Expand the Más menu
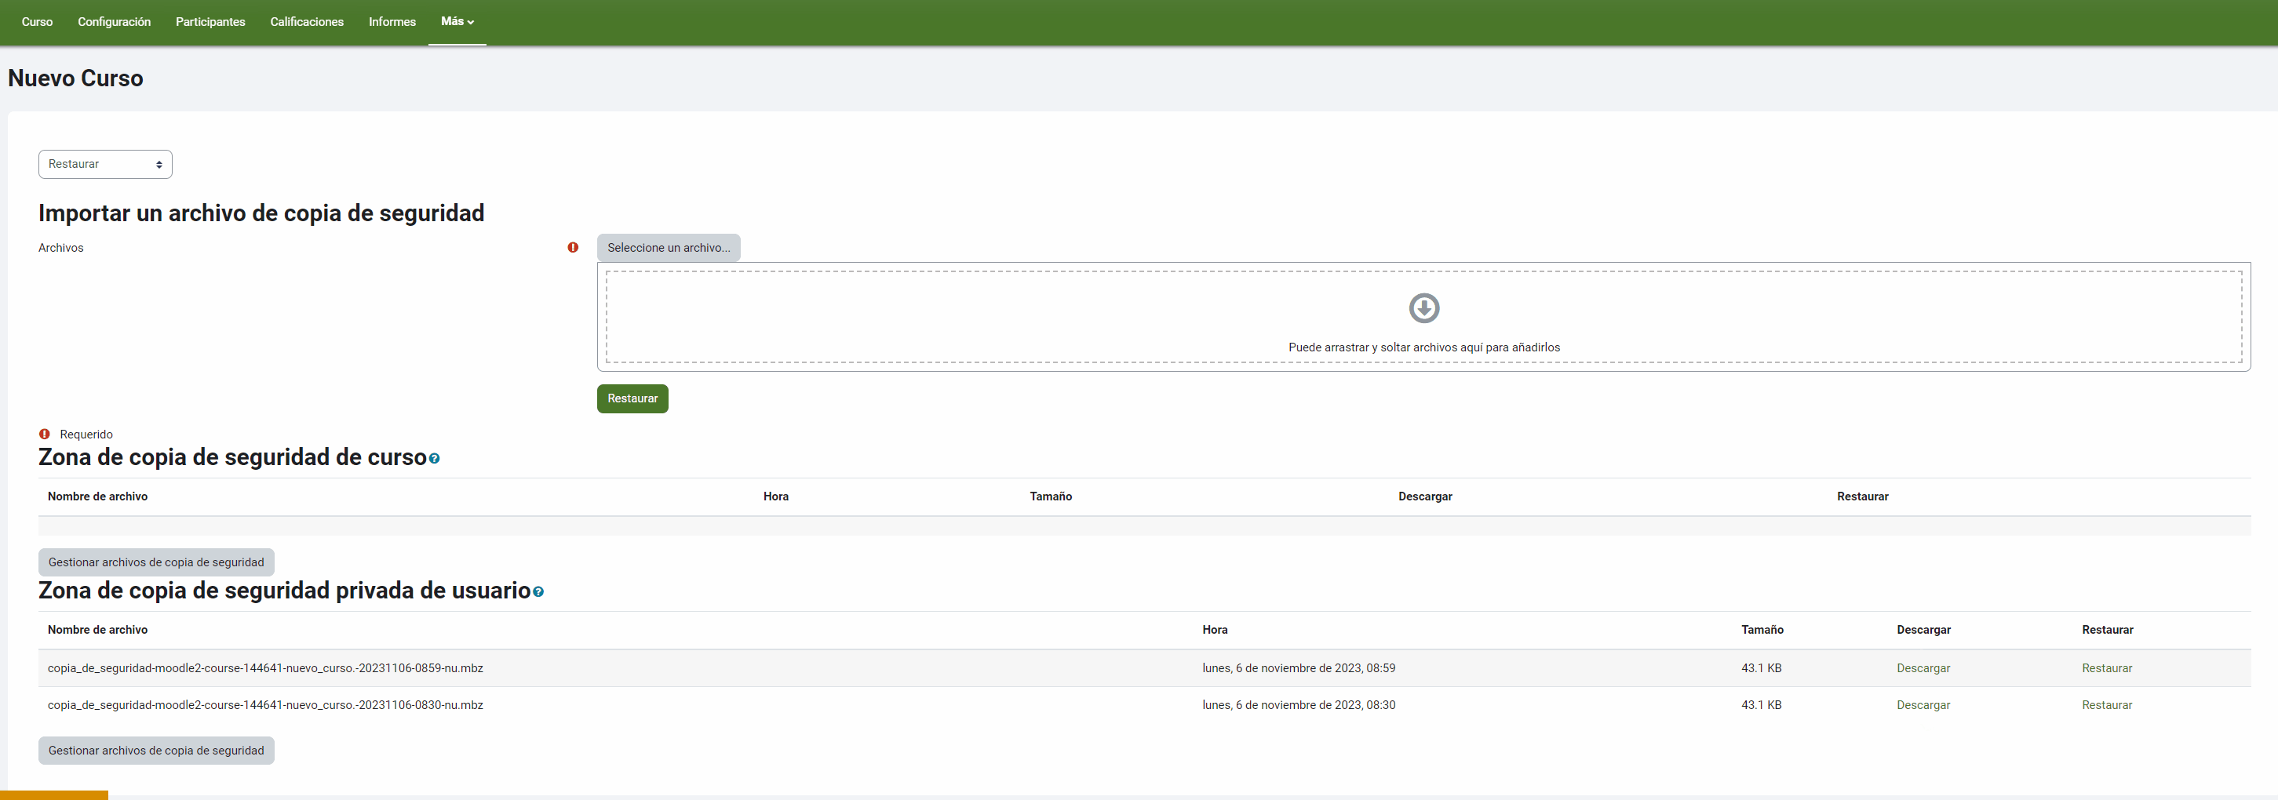2278x800 pixels. 457,21
